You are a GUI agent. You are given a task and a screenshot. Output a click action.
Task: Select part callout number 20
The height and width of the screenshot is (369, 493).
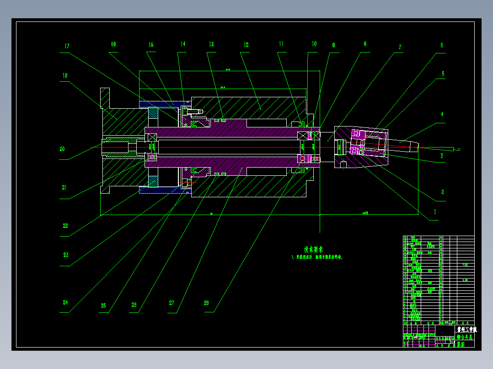click(62, 149)
